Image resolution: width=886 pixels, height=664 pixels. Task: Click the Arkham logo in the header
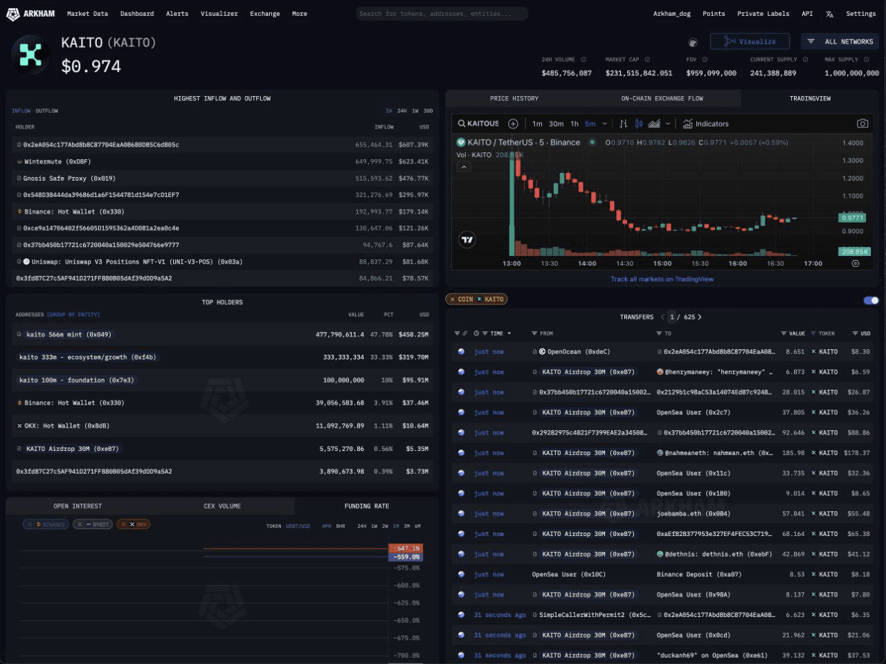point(30,14)
